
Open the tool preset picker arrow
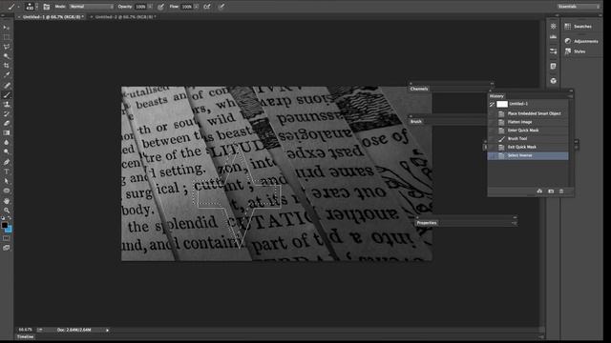(18, 7)
